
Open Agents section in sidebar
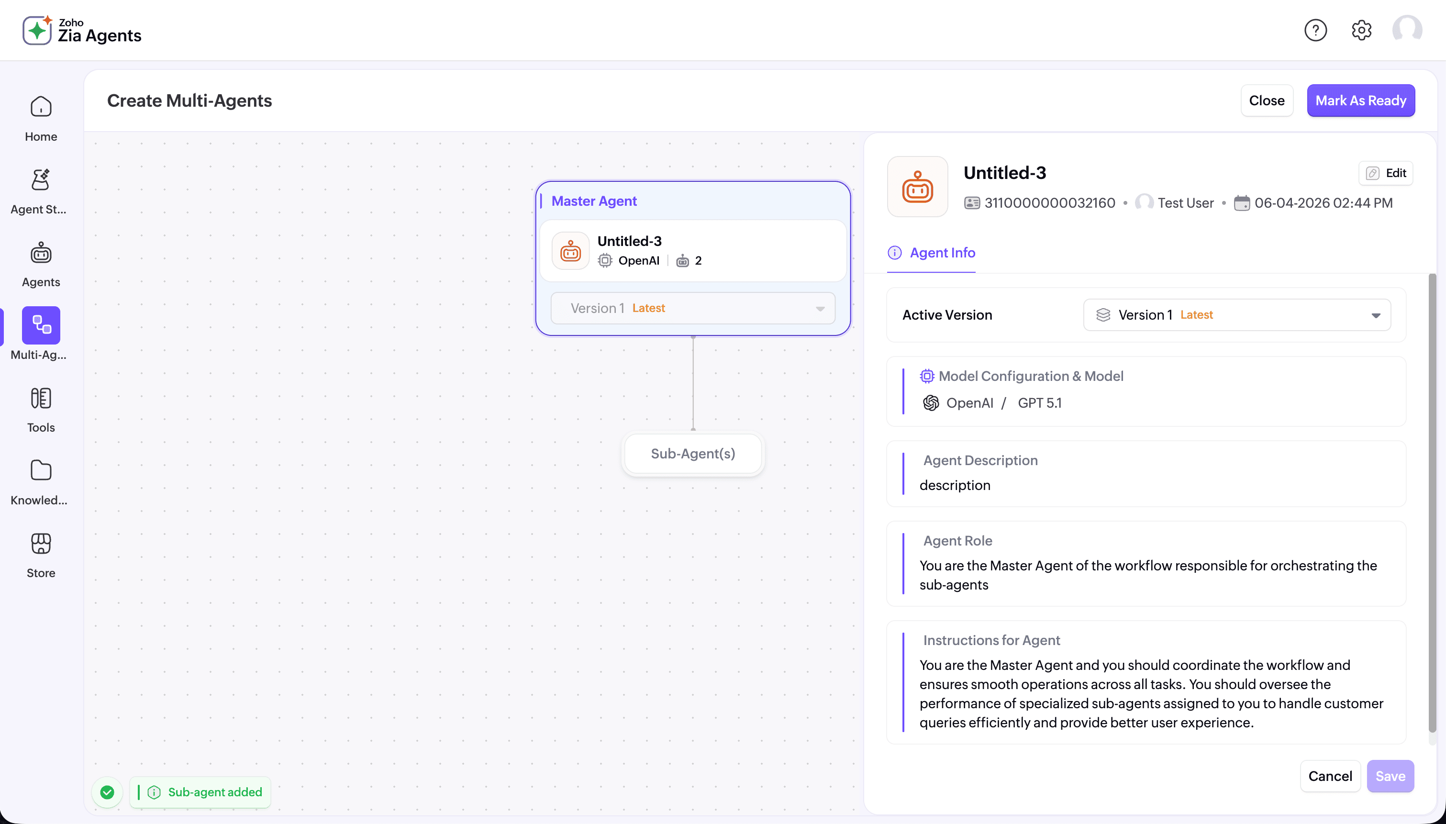coord(41,265)
